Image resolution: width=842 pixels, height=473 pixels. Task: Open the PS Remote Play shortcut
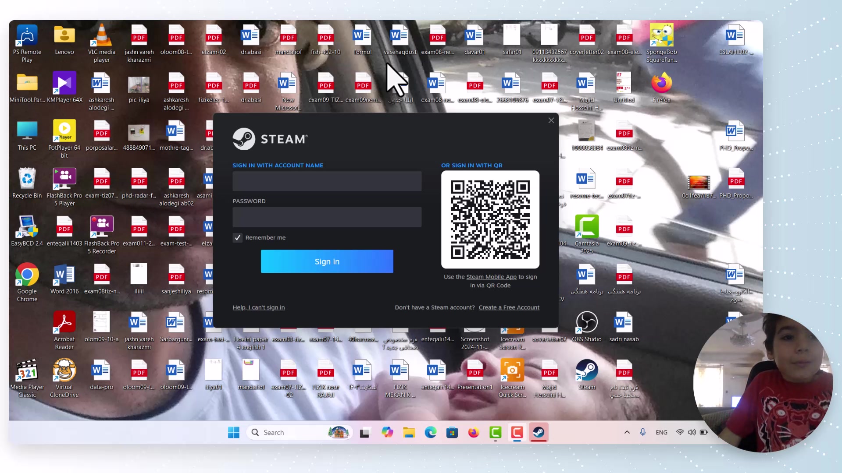click(x=27, y=36)
